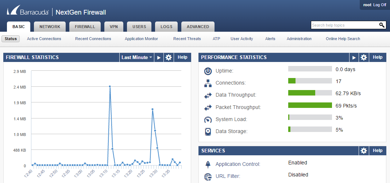Click the Connections progress bar
The image size is (390, 183).
tap(310, 81)
